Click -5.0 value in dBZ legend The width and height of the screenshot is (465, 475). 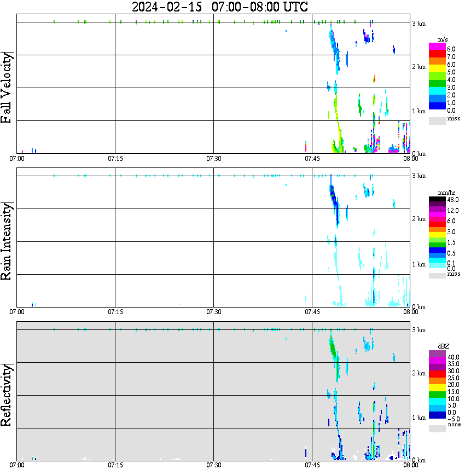[x=453, y=419]
